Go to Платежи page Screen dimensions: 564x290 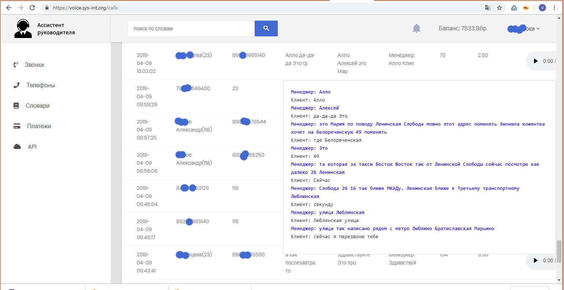39,126
